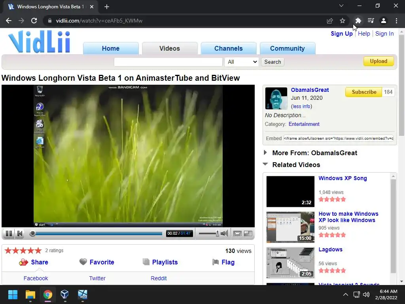Open the Help link
The height and width of the screenshot is (304, 405).
[x=364, y=34]
